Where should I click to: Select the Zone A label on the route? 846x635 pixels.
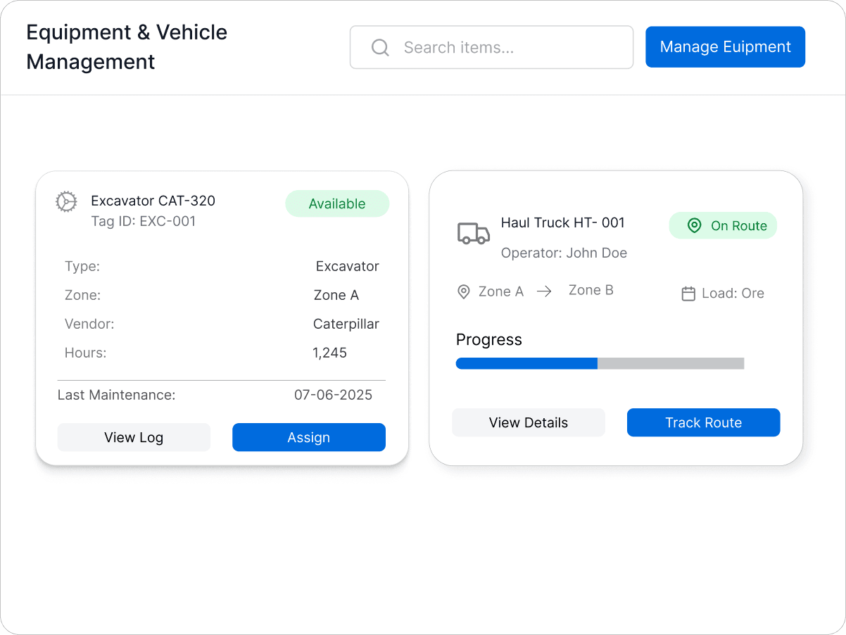tap(501, 291)
